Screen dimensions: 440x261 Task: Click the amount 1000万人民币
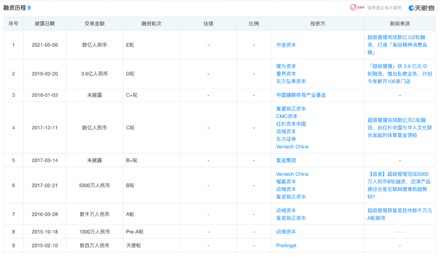tap(94, 232)
